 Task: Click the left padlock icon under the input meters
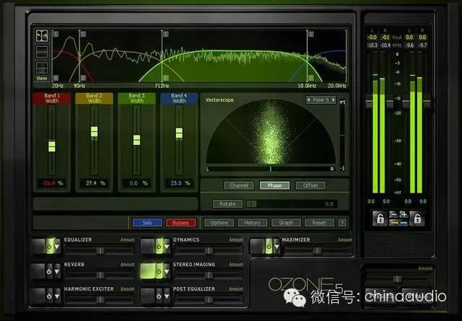[x=380, y=219]
